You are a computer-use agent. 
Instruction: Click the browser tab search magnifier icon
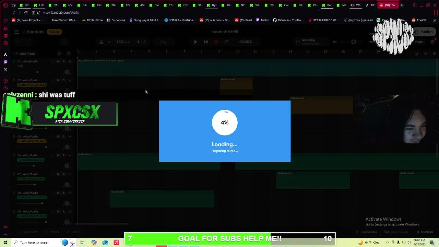tap(415, 5)
